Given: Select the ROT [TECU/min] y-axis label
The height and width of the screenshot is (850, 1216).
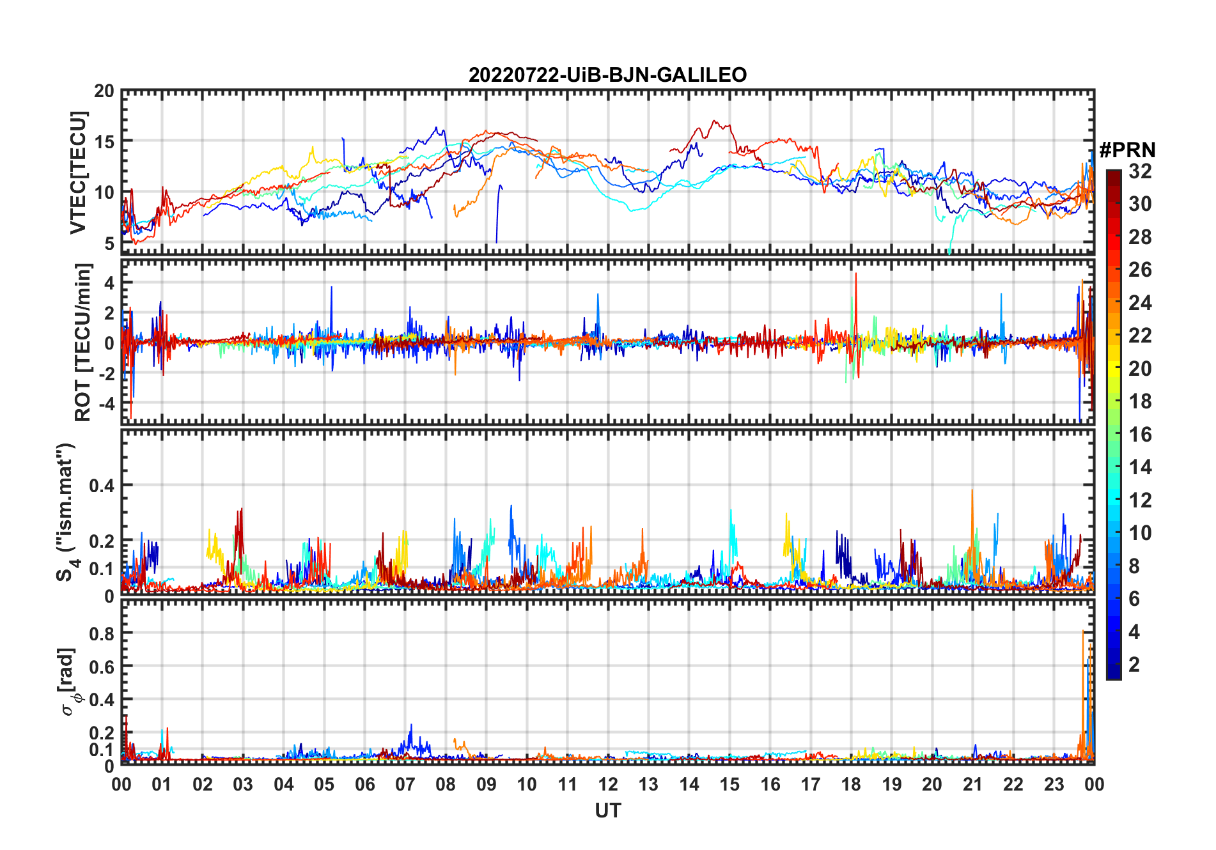Looking at the screenshot, I should click(x=83, y=342).
